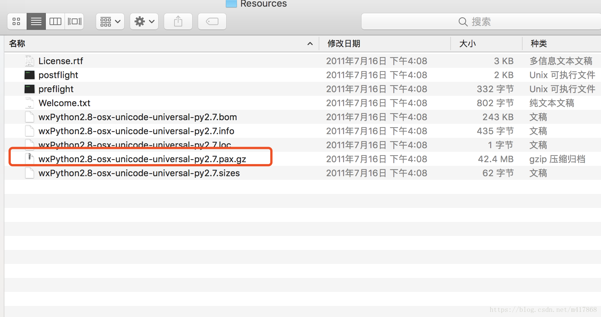Viewport: 601px width, 317px height.
Task: Sort by the 修改日期 column header
Action: pos(385,43)
